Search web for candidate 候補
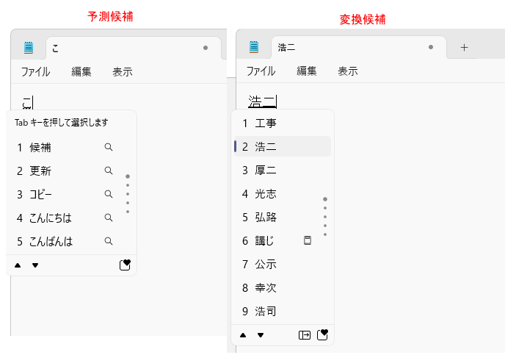505x355 pixels. click(109, 147)
